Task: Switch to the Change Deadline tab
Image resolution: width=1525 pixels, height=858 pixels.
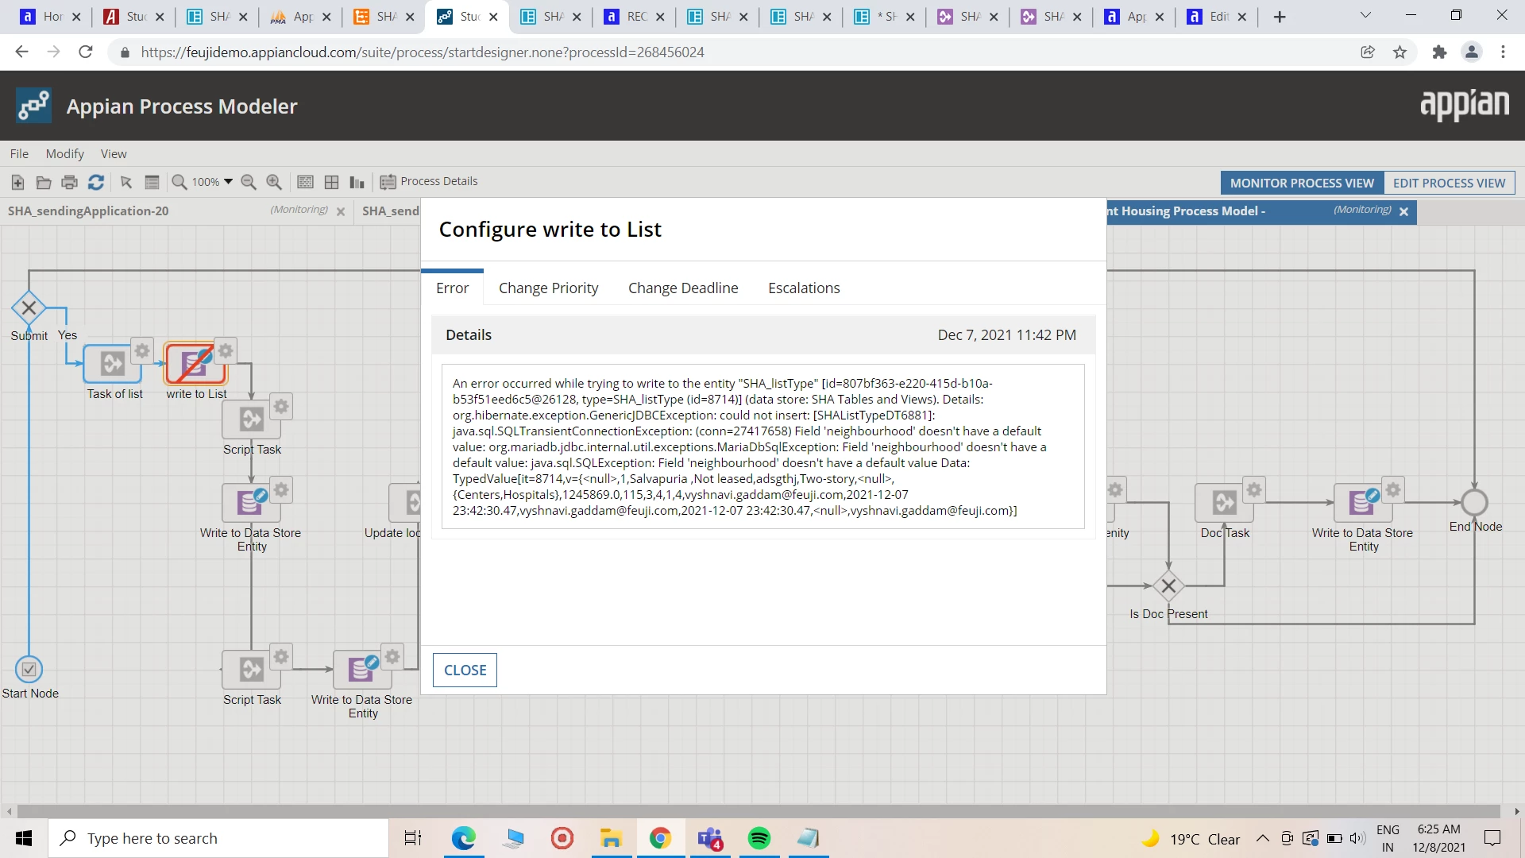Action: 683,288
